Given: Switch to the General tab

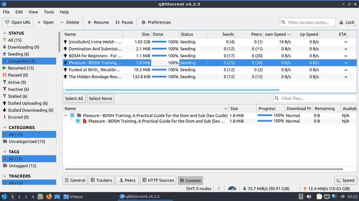Looking at the screenshot, I should [75, 180].
